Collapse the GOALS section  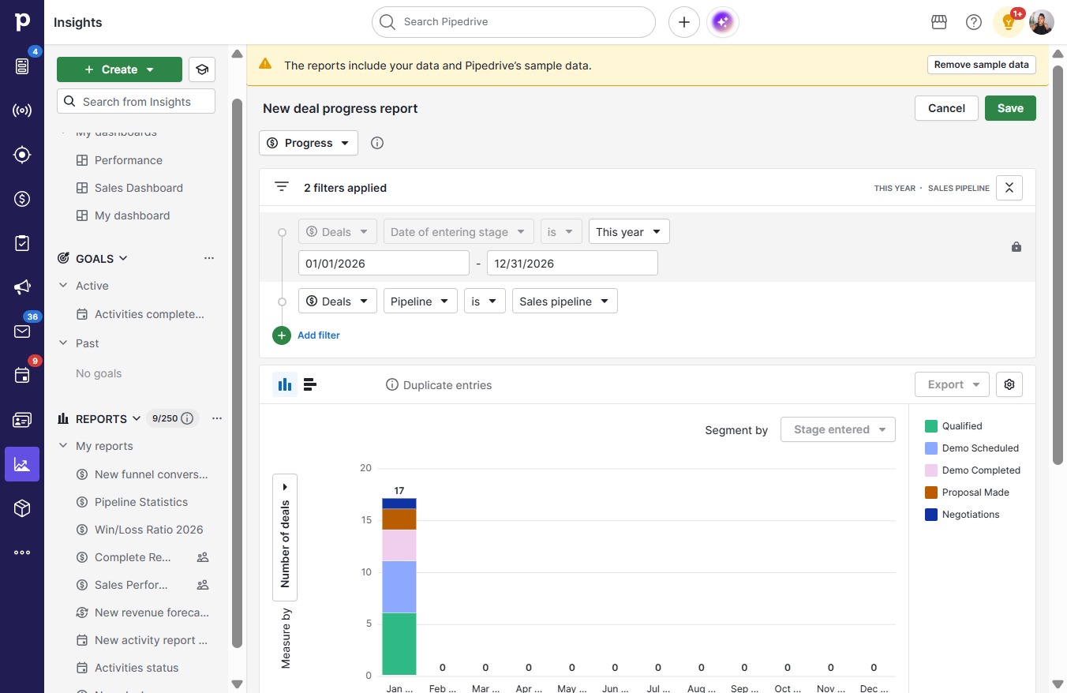point(123,258)
